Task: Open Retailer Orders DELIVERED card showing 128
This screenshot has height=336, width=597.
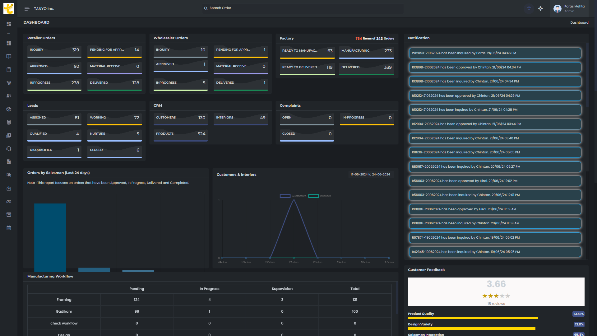Action: pos(114,85)
